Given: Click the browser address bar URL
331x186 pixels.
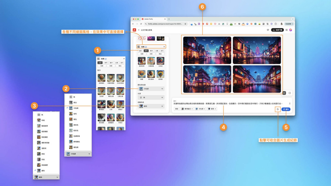Looking at the screenshot, I should (165, 24).
